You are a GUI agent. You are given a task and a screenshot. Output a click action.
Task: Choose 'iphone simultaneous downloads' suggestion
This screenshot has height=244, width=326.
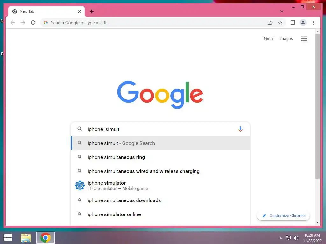click(x=160, y=200)
